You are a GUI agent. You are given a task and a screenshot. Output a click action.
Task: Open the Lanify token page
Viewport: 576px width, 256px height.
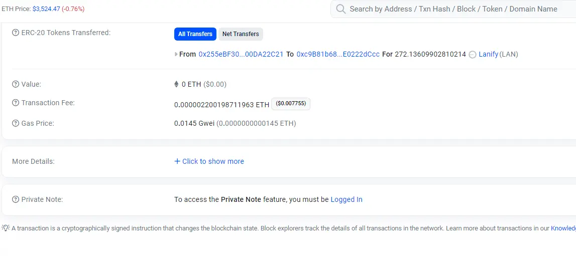[488, 54]
